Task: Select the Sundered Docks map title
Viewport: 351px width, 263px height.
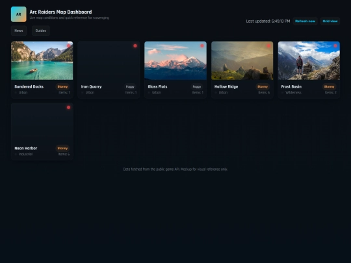Action: pyautogui.click(x=29, y=86)
